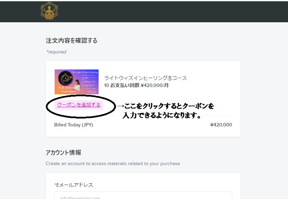Click the arrow before the coupon annotation

click(120, 106)
